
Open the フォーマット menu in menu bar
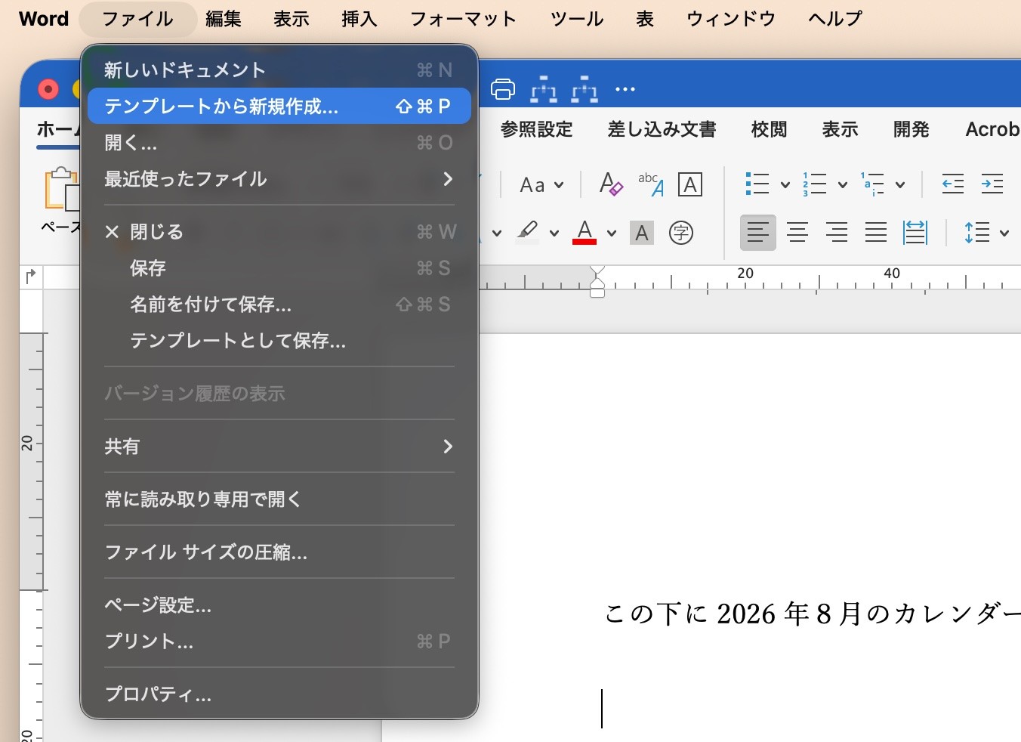(x=463, y=19)
